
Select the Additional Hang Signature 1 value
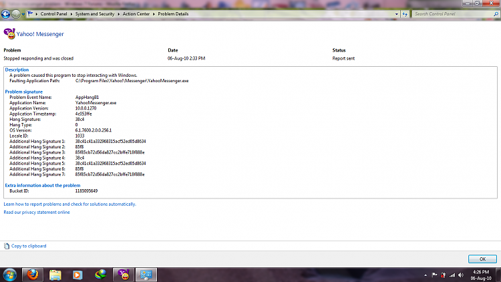[110, 141]
